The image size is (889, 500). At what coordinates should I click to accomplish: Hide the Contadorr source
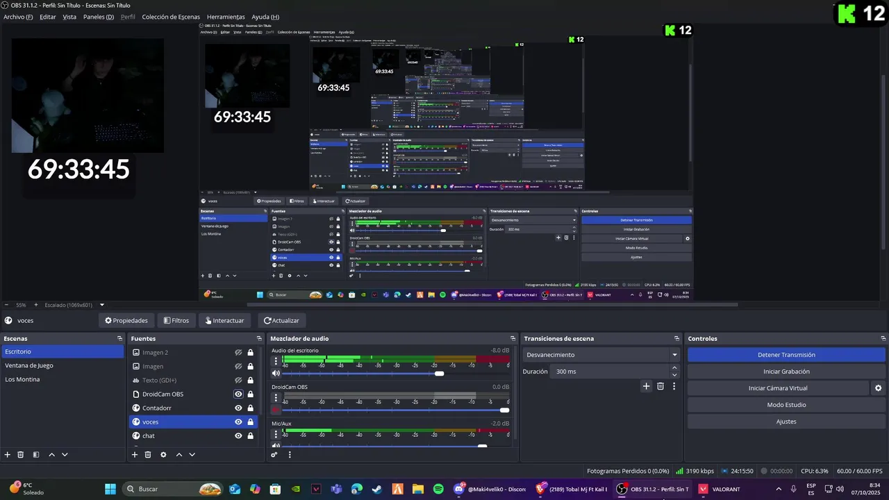238,408
